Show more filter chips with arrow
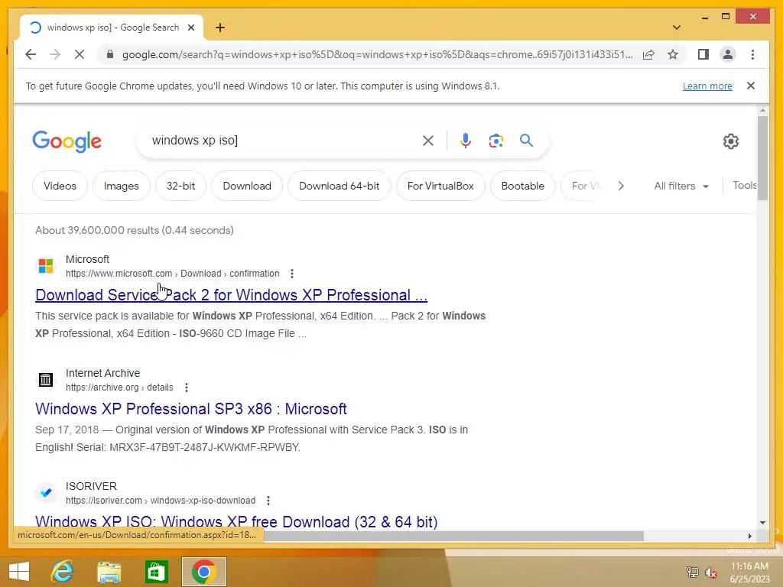Image resolution: width=783 pixels, height=587 pixels. coord(621,186)
